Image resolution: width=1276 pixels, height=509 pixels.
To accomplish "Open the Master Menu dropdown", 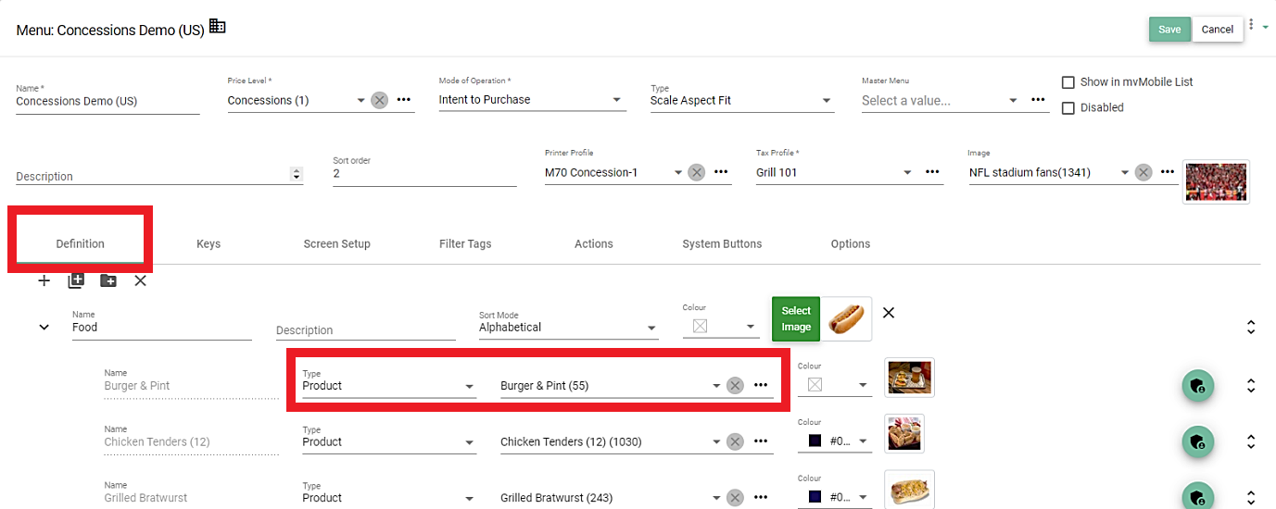I will tap(1013, 101).
